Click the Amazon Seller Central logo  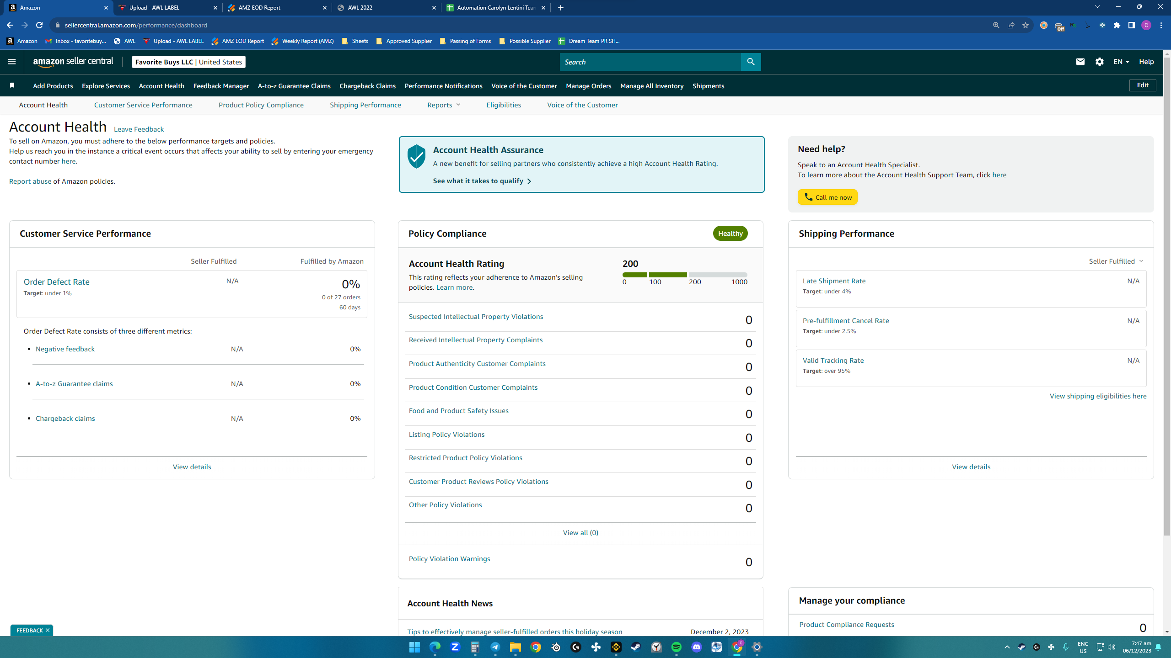coord(73,62)
